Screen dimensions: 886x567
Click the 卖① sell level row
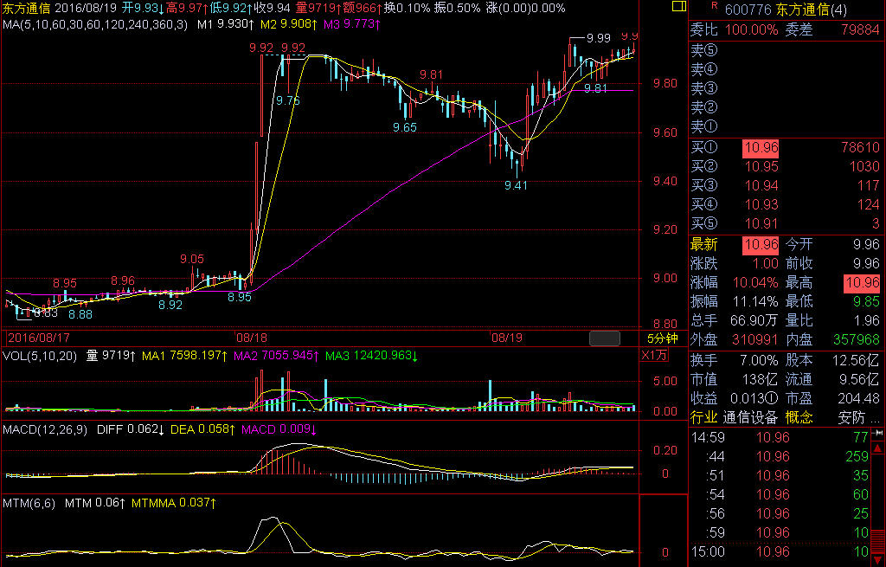point(705,126)
